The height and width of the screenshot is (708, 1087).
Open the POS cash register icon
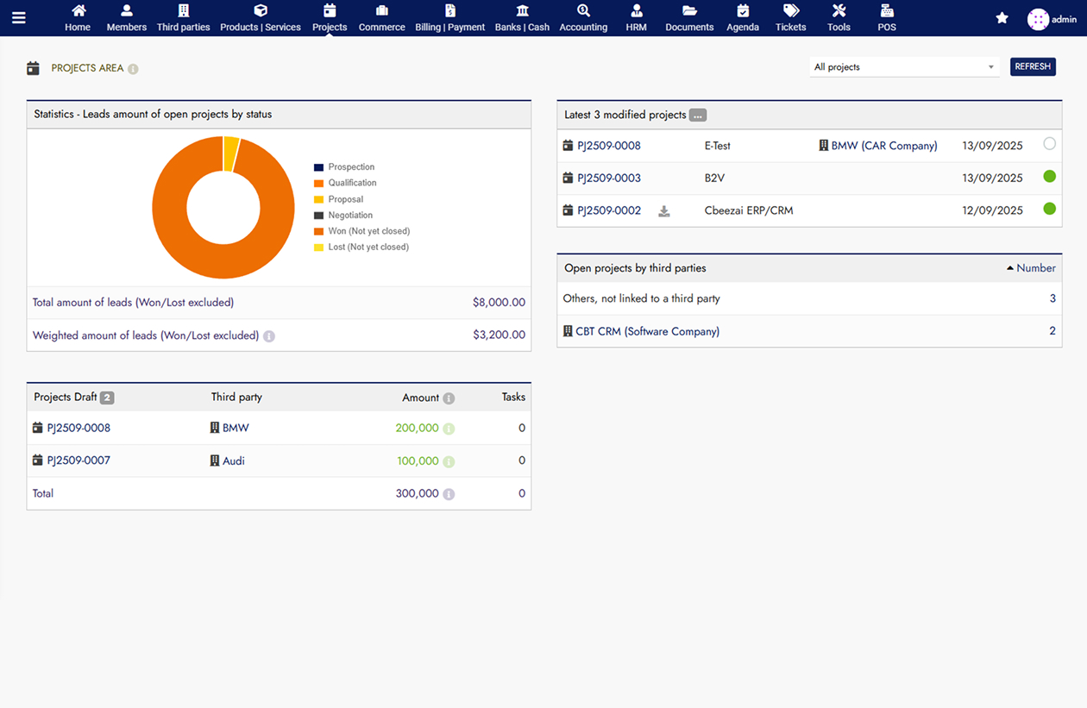click(x=886, y=11)
